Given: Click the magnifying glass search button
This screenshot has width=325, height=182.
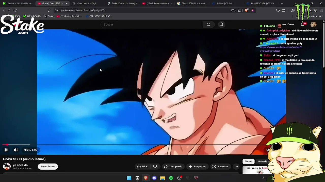Looking at the screenshot, I should coord(209,25).
